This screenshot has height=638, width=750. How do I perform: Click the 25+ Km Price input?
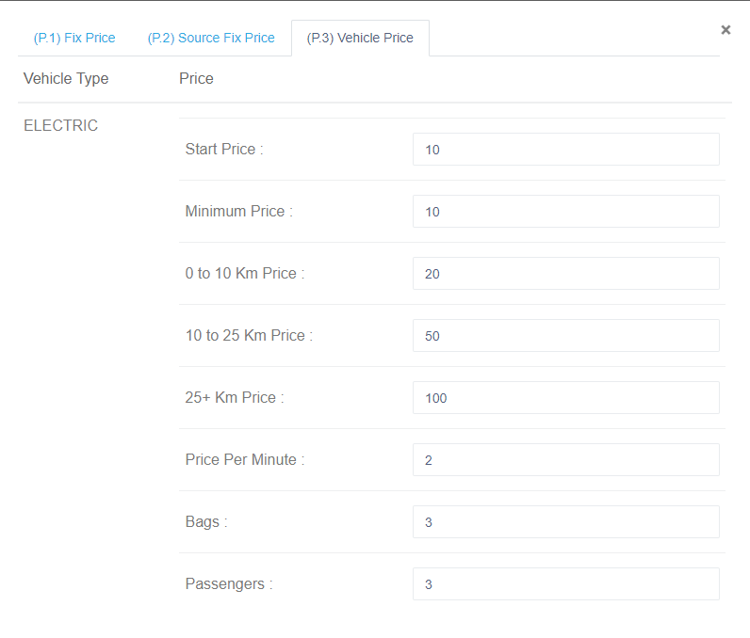pos(566,398)
